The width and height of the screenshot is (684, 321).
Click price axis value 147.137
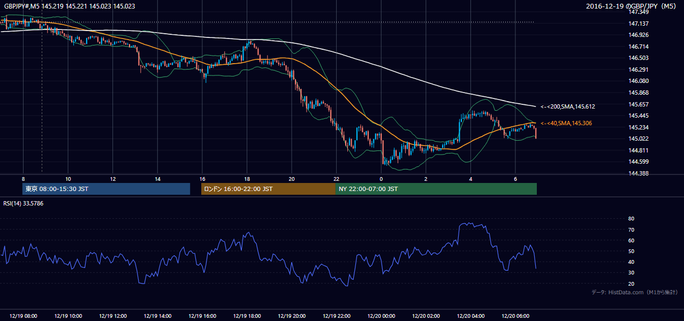tap(639, 24)
